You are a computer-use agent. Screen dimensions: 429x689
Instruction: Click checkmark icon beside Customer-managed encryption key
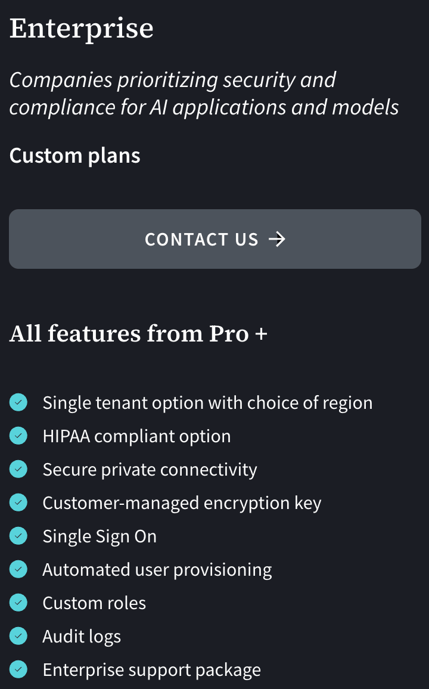(18, 503)
